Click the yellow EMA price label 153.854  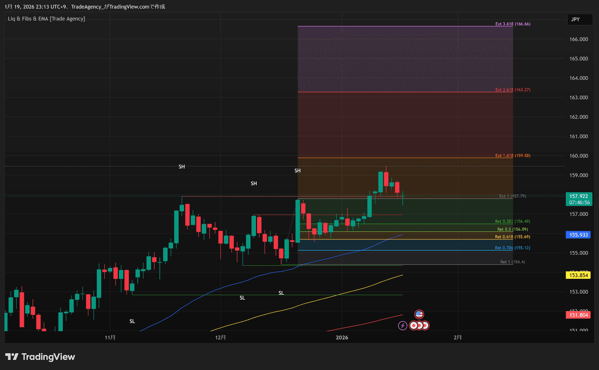click(x=579, y=275)
